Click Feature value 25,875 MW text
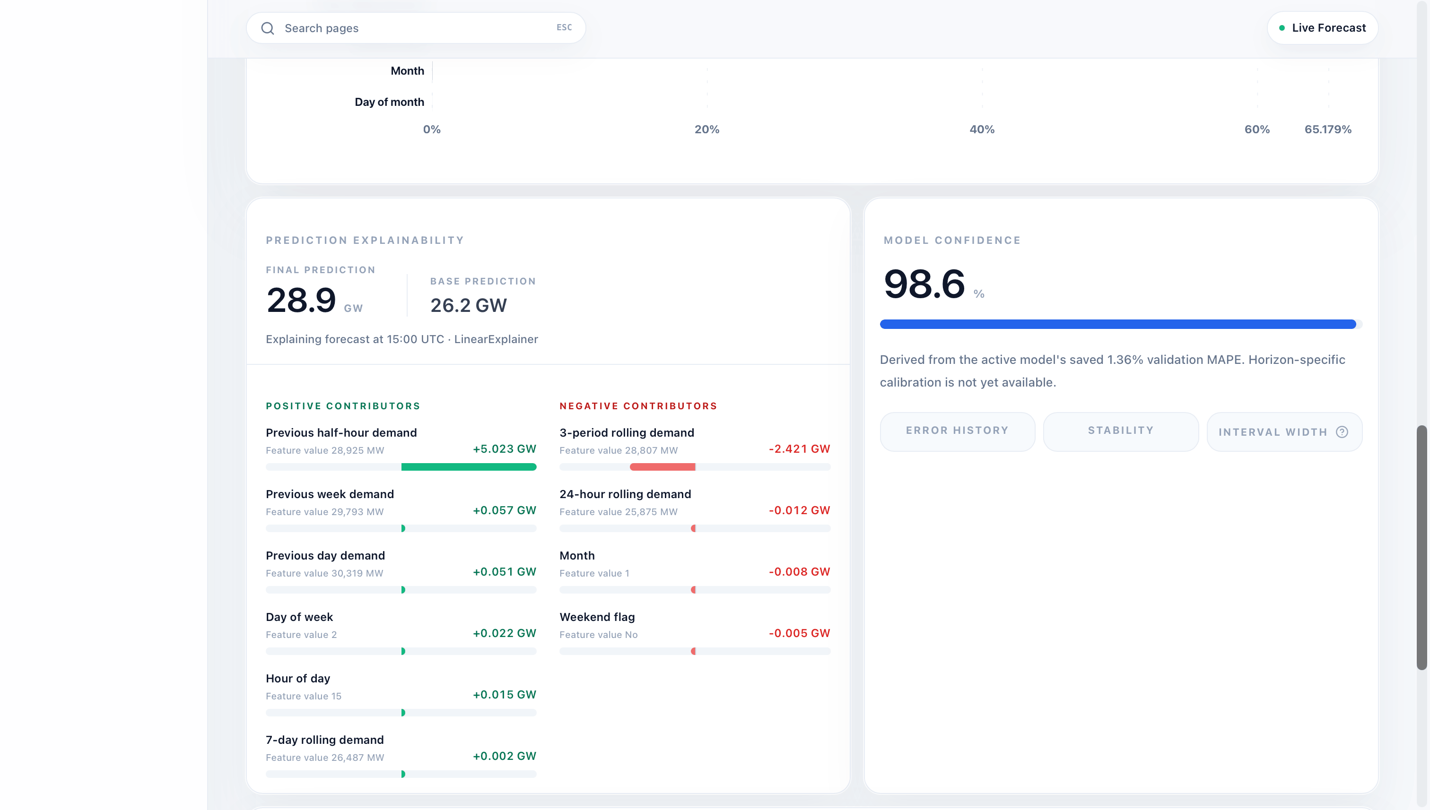This screenshot has width=1430, height=810. click(x=618, y=512)
